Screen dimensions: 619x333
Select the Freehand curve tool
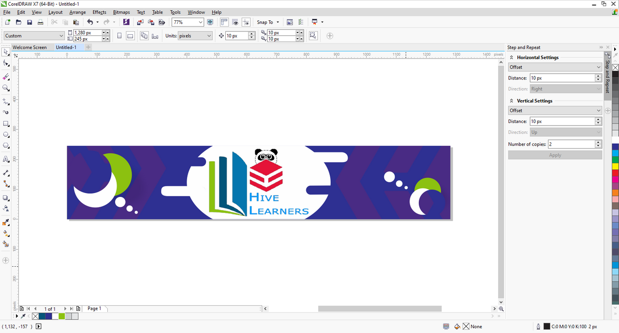click(6, 102)
